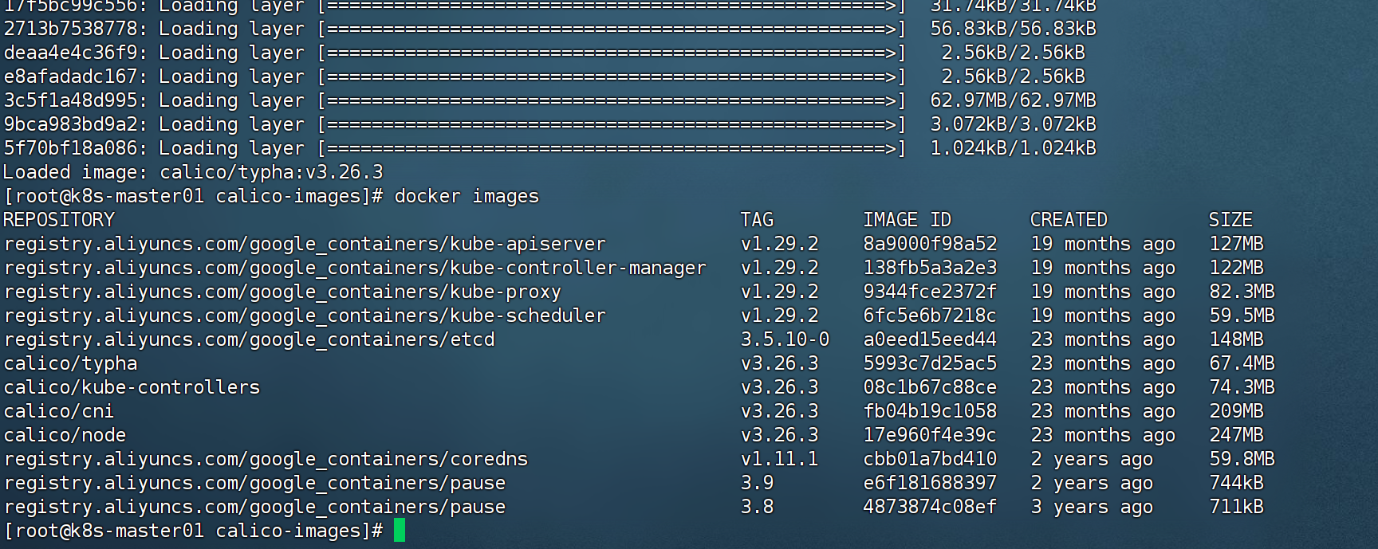1378x549 pixels.
Task: Click the layer ID 5f70bf18a086
Action: click(70, 148)
